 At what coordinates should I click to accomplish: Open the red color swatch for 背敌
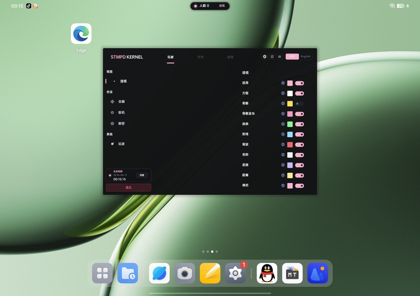(290, 145)
